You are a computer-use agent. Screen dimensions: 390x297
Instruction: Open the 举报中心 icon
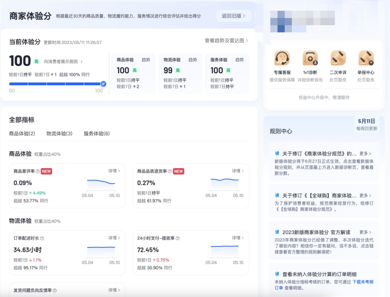tap(366, 58)
